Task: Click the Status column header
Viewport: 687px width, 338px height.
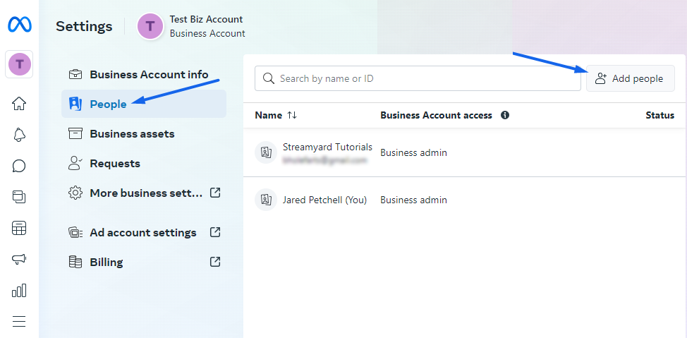Action: 659,115
